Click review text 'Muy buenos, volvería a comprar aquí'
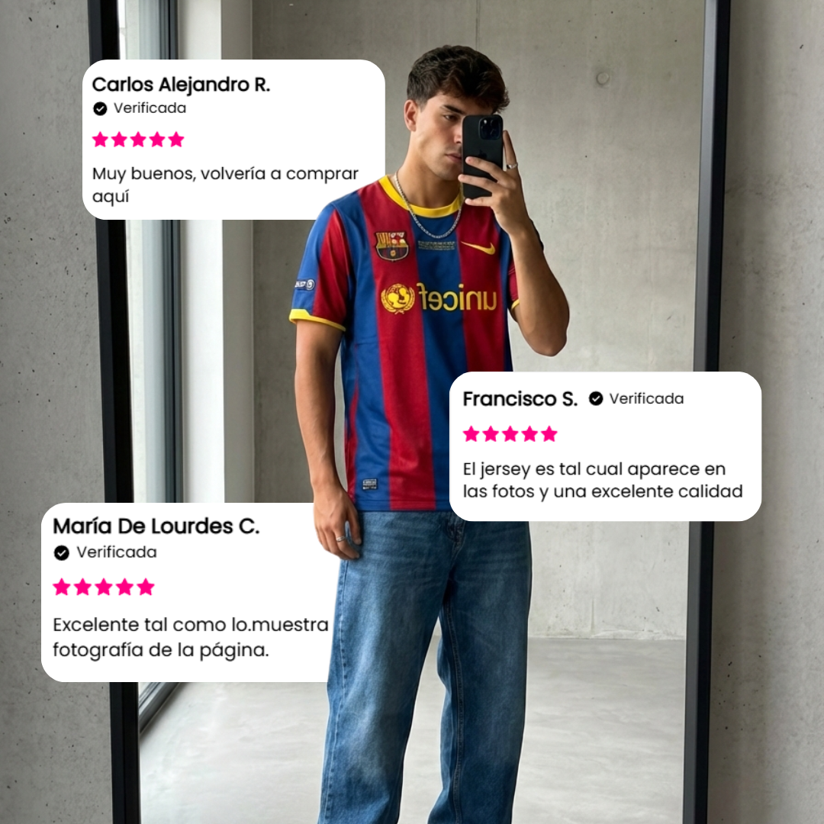The height and width of the screenshot is (824, 824). (225, 185)
